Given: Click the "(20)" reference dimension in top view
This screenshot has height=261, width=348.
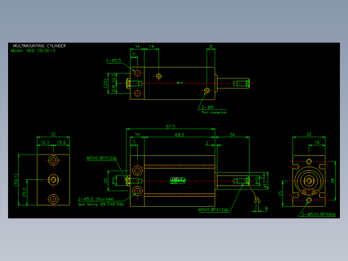Looking at the screenshot, I should (105, 83).
